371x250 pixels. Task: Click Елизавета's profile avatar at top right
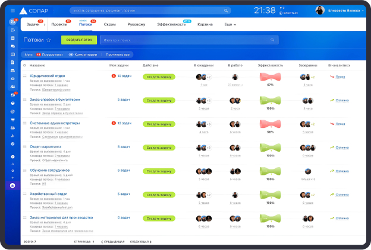coord(320,11)
